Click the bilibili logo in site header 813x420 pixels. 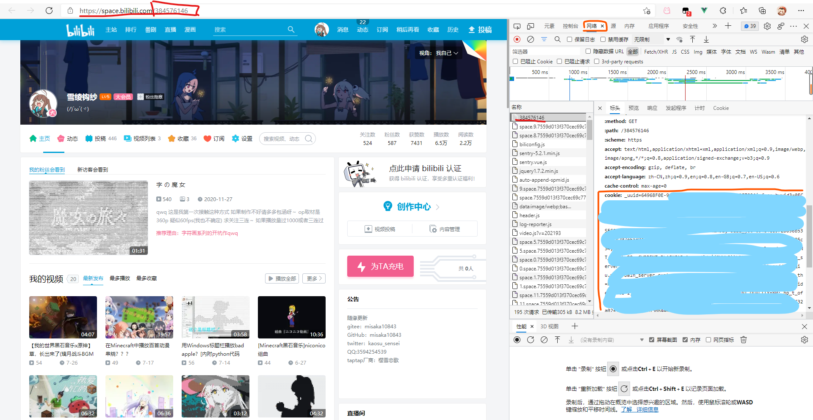coord(80,30)
